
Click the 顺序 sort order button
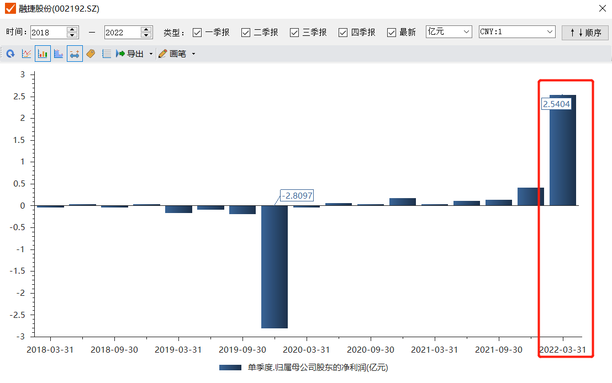pyautogui.click(x=585, y=33)
